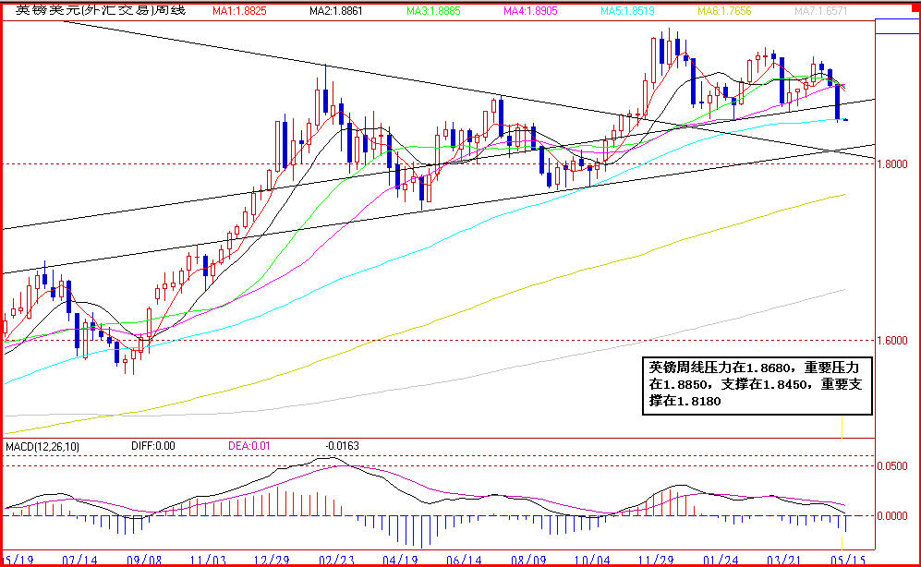Click the 0.0000 MACD axis label
Screen dimensions: 921x567
pos(892,516)
